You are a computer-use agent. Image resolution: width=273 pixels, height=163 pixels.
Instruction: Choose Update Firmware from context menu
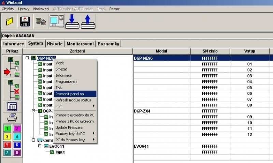point(69,128)
